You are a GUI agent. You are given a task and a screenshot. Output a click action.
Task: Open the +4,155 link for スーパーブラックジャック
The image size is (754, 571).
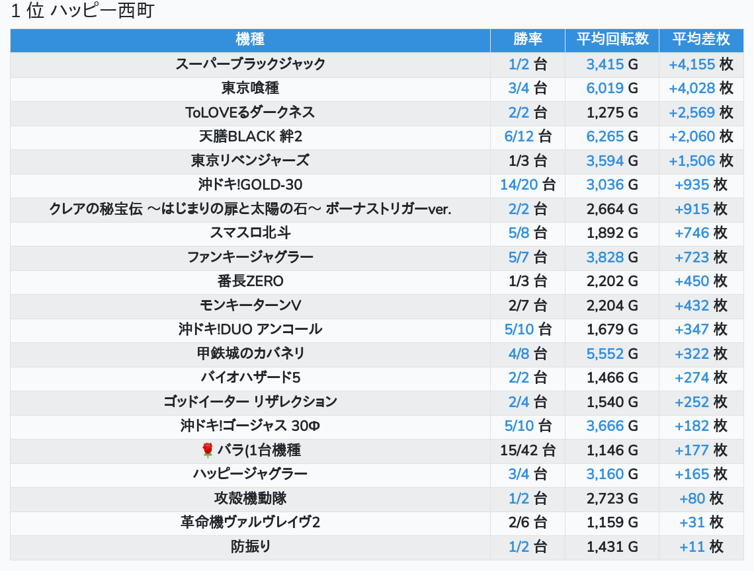pos(692,65)
